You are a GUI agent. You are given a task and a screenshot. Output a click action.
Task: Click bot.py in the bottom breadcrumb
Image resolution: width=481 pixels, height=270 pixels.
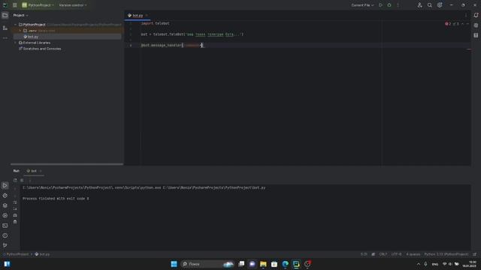pos(42,254)
